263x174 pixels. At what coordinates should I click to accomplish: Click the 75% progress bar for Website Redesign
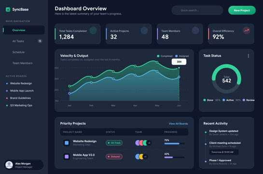click(174, 144)
